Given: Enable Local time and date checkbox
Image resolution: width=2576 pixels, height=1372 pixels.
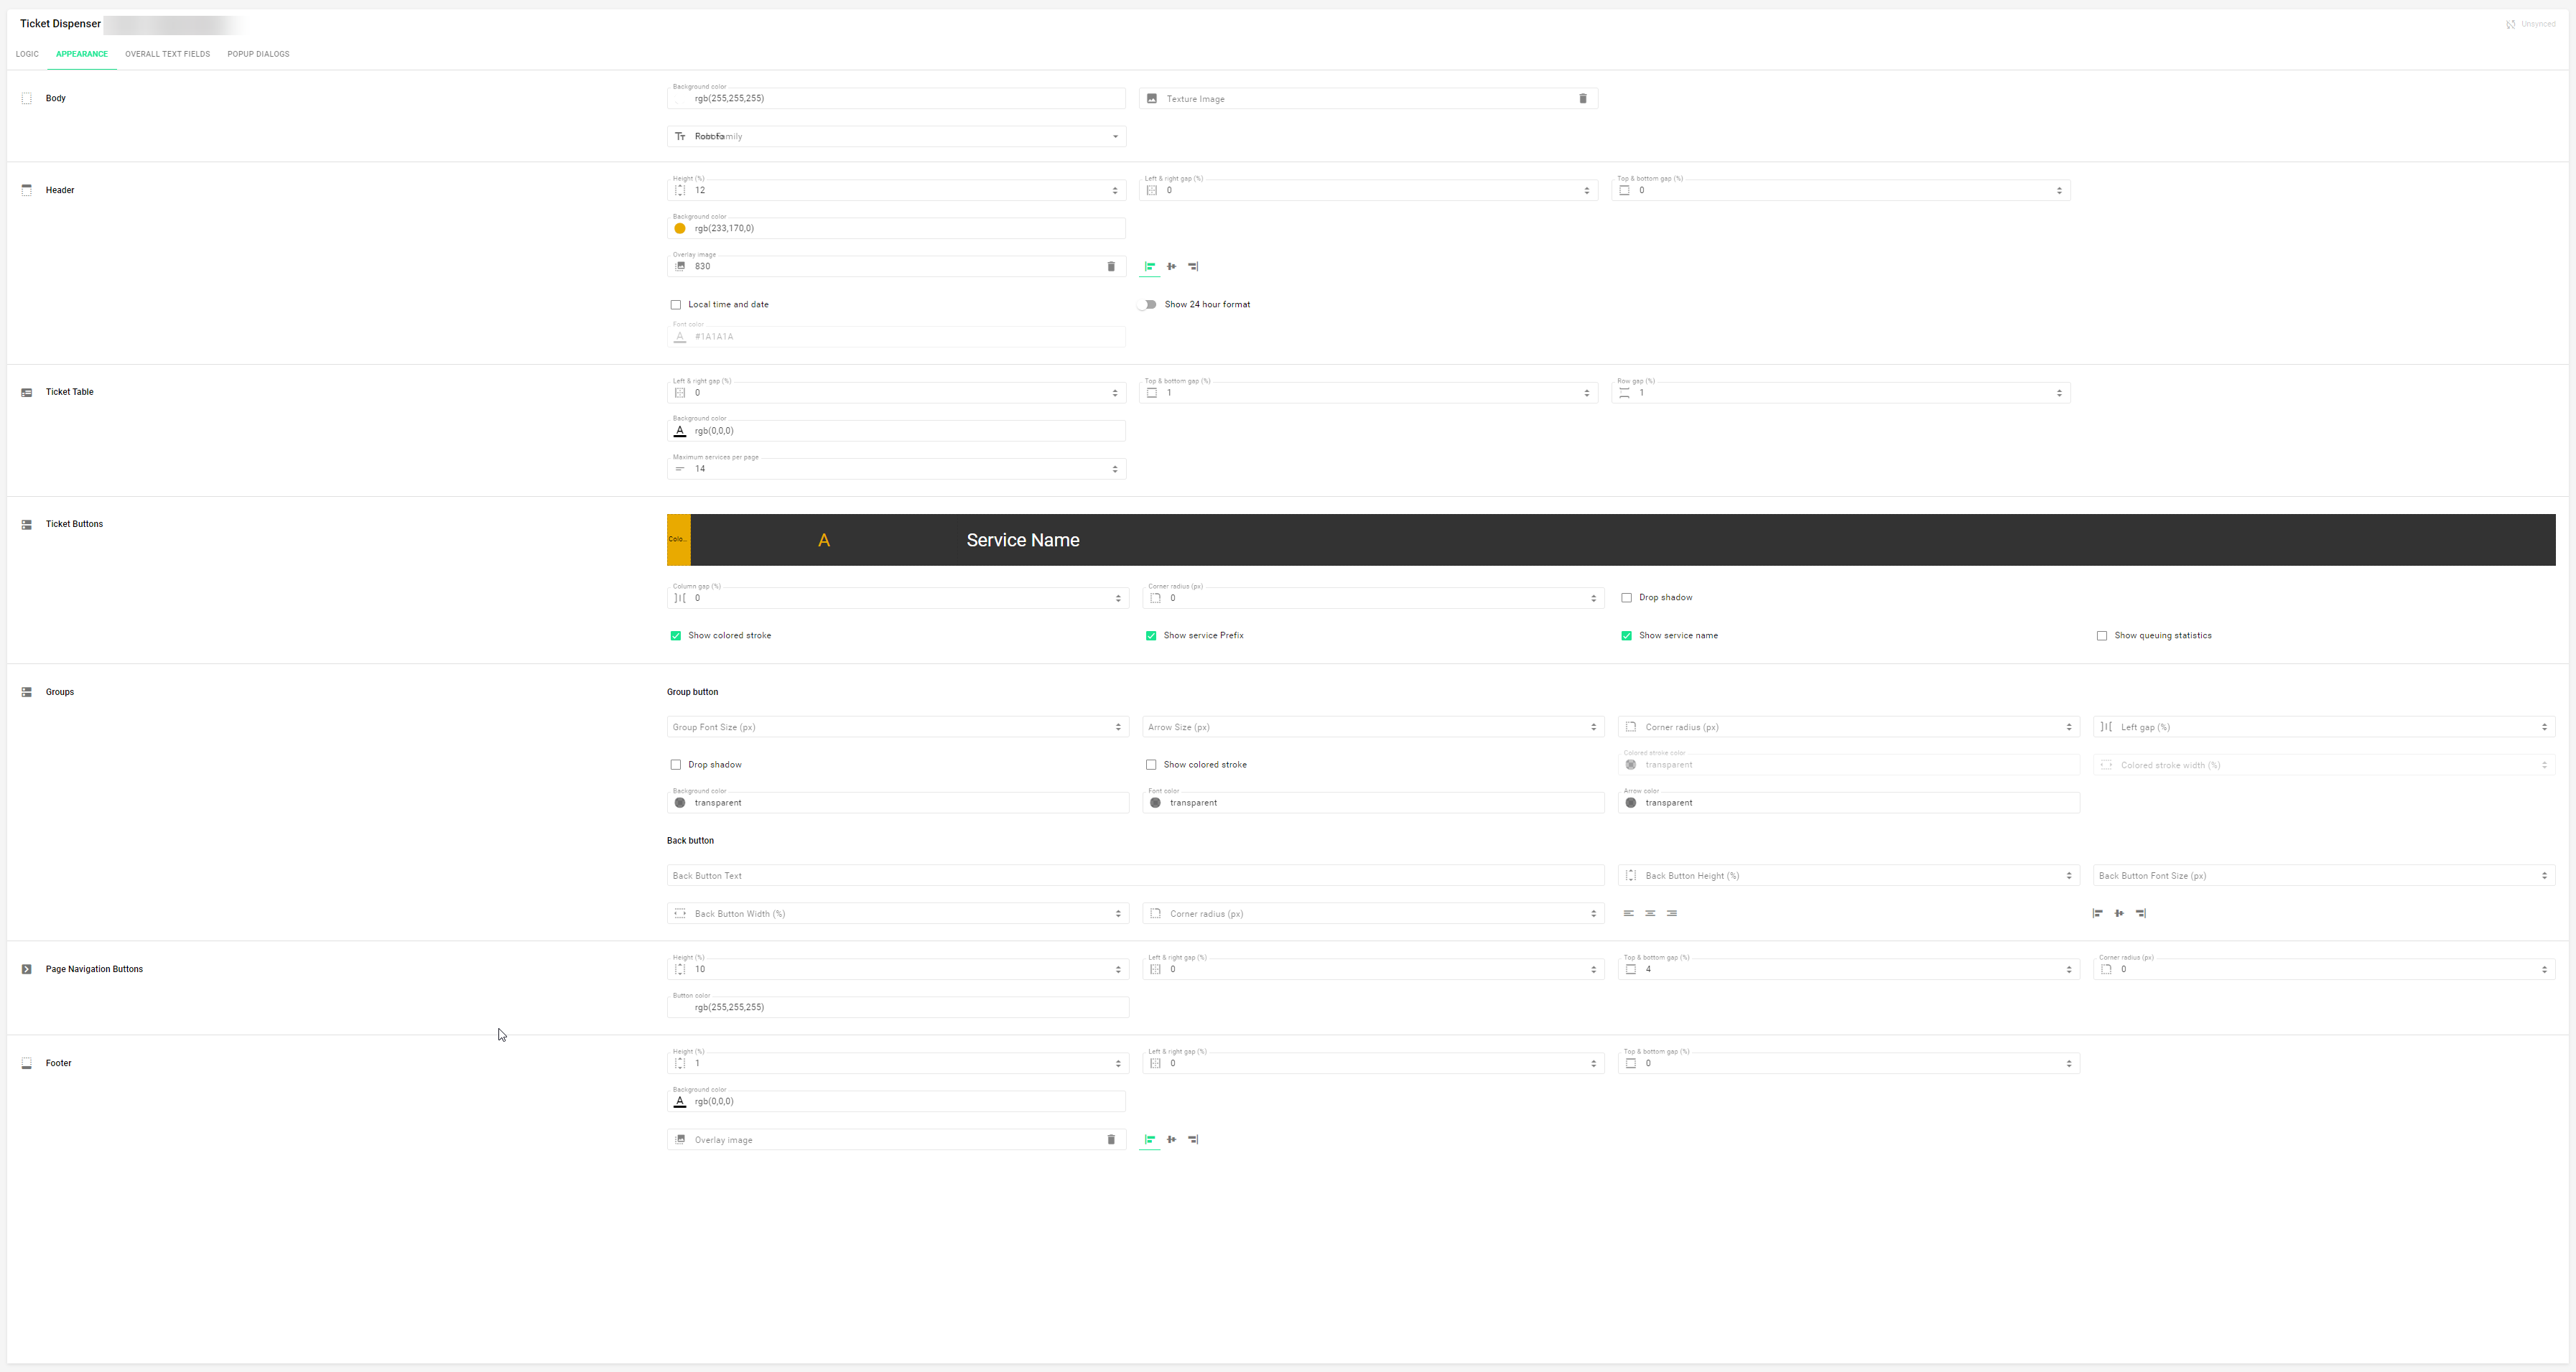Looking at the screenshot, I should click(676, 305).
